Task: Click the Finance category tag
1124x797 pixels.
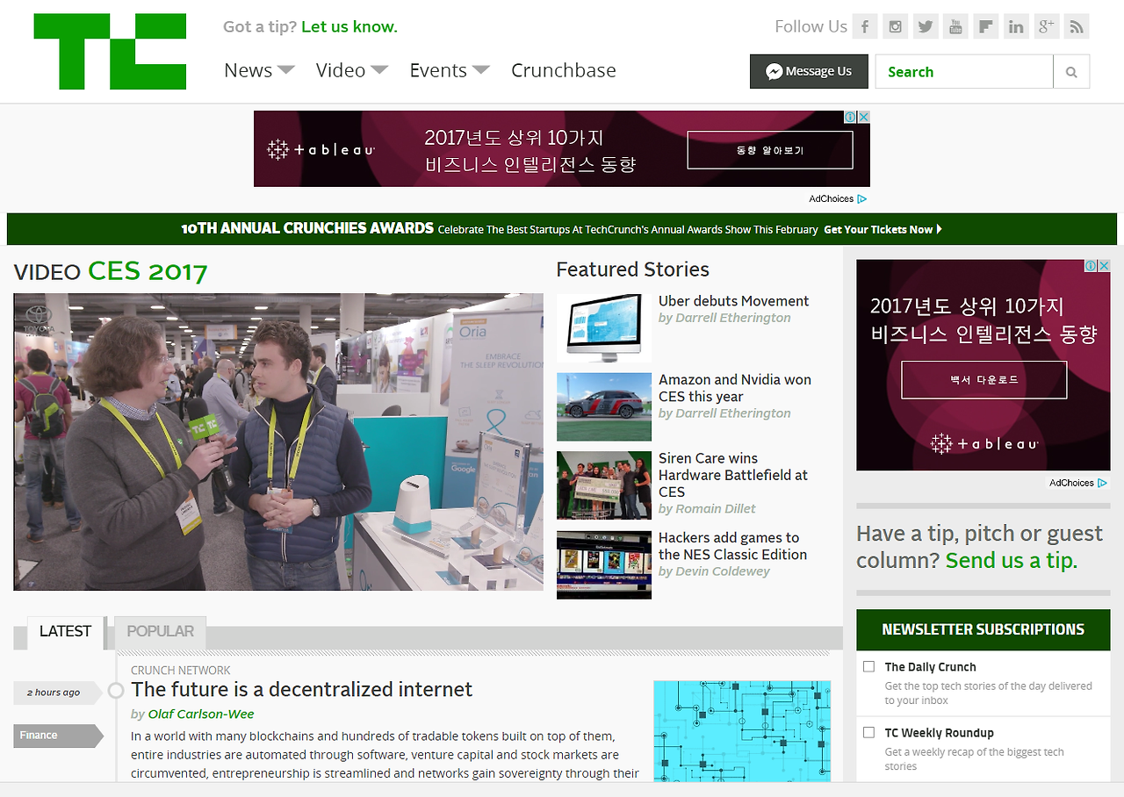Action: coord(58,736)
